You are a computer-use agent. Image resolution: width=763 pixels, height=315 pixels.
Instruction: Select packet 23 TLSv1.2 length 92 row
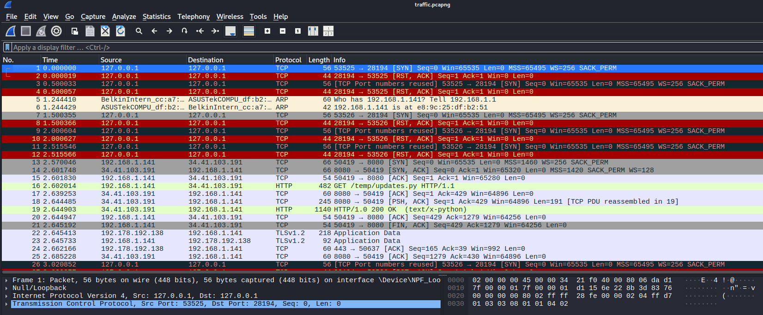tap(382, 241)
